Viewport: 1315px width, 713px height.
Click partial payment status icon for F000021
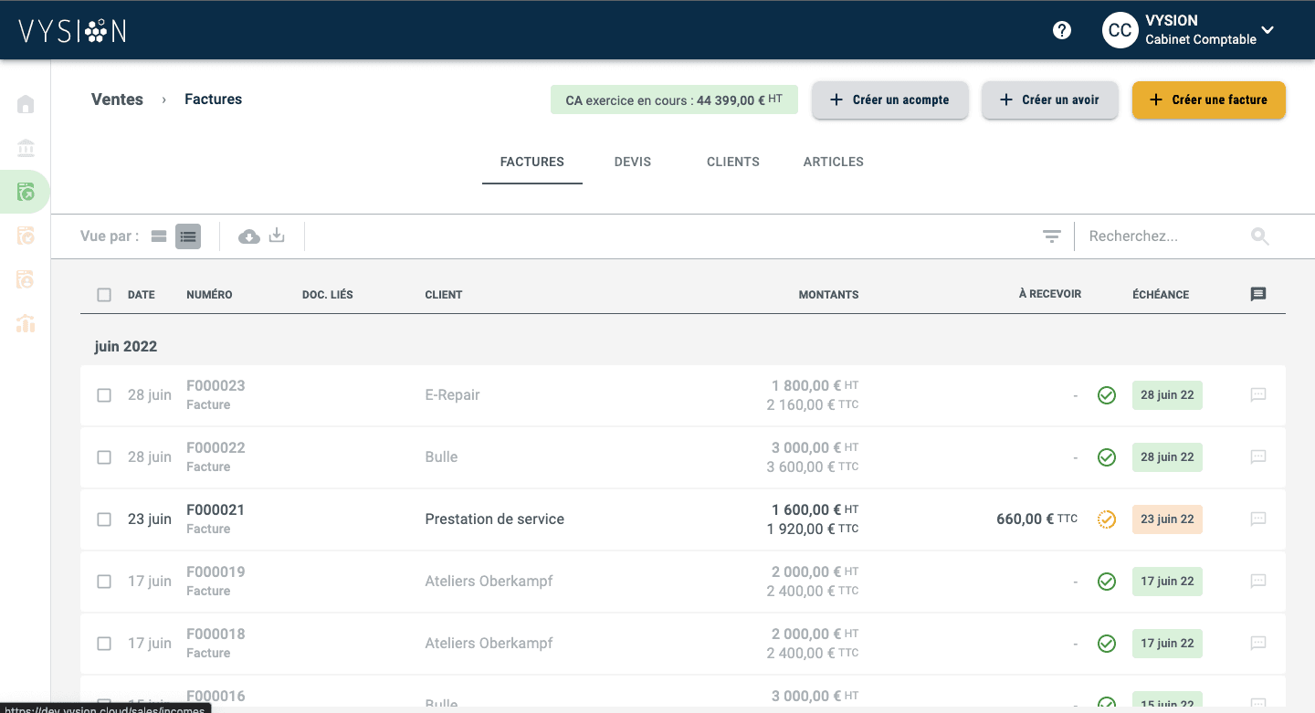click(x=1107, y=519)
